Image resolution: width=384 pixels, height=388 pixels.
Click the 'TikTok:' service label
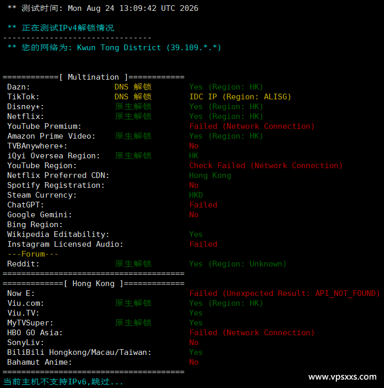23,97
